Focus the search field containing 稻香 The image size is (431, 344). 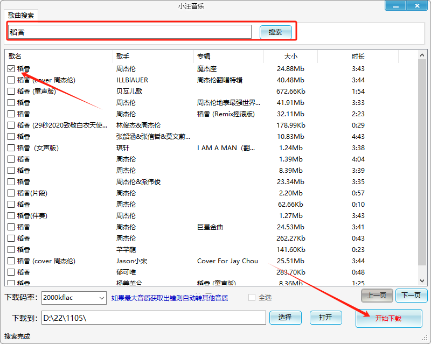click(129, 32)
